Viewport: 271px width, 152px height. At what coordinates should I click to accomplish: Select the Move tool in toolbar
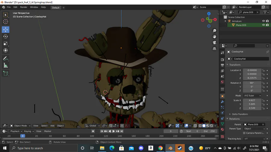(x=5, y=29)
